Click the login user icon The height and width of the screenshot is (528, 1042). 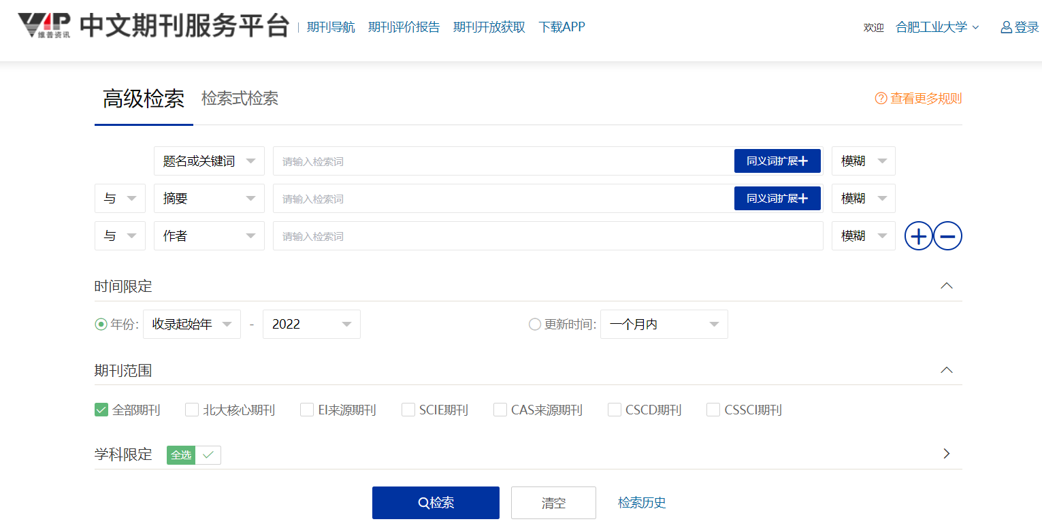coord(1006,27)
